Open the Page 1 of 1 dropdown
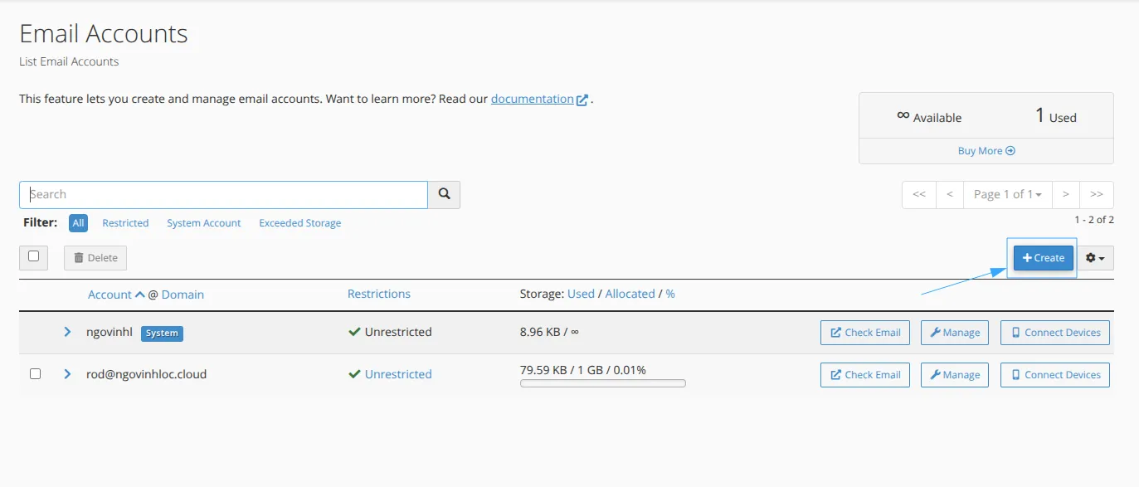The width and height of the screenshot is (1139, 487). pos(1007,194)
